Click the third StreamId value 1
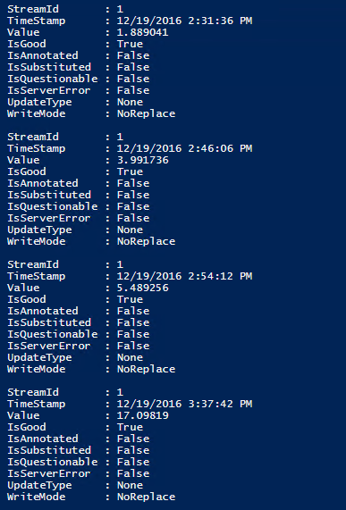 [x=120, y=264]
